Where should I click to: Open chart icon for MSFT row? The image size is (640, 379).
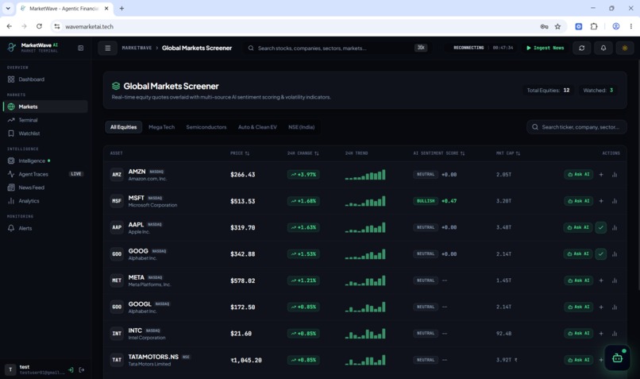615,201
